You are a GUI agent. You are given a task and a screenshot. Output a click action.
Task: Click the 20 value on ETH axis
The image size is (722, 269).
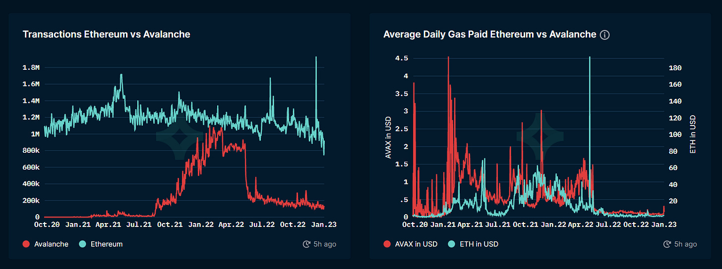tap(674, 201)
